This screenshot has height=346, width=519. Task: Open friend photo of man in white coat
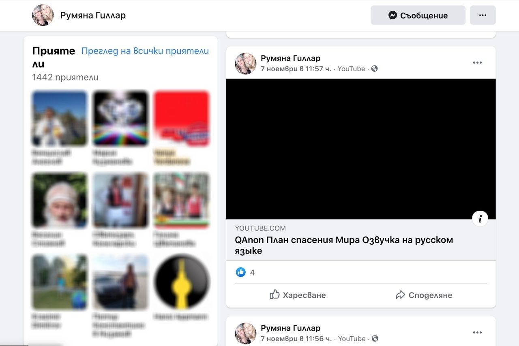pyautogui.click(x=59, y=118)
